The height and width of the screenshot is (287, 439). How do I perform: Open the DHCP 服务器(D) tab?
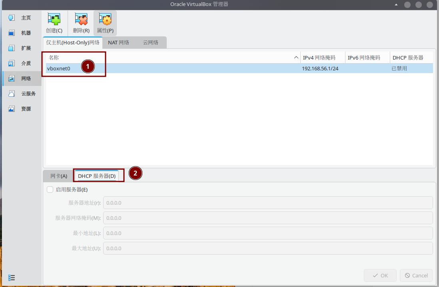(x=97, y=176)
